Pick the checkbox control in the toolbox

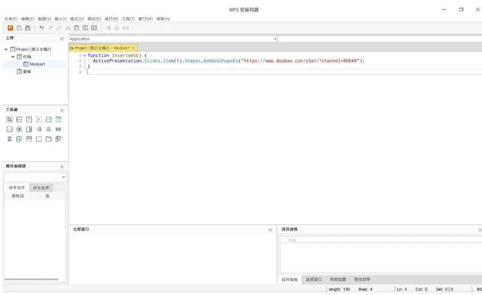(x=9, y=129)
